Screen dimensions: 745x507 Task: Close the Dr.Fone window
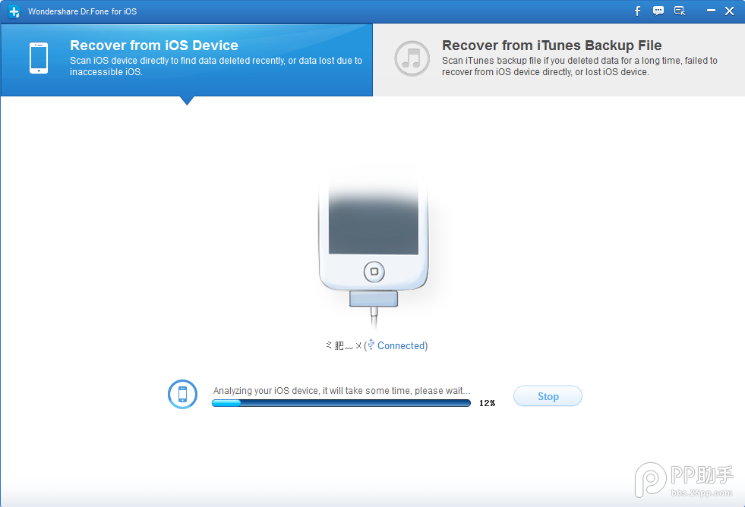pos(729,11)
